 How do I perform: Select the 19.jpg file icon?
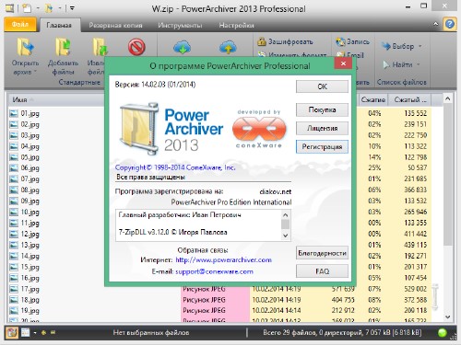click(x=14, y=311)
